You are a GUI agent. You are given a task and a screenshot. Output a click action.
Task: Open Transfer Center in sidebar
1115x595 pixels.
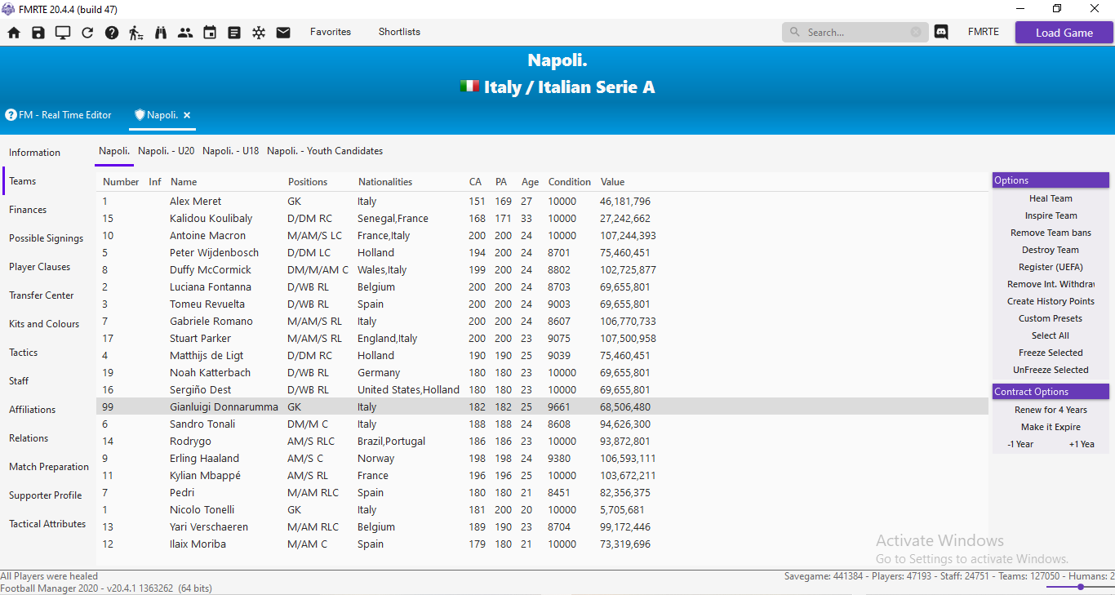tap(42, 295)
